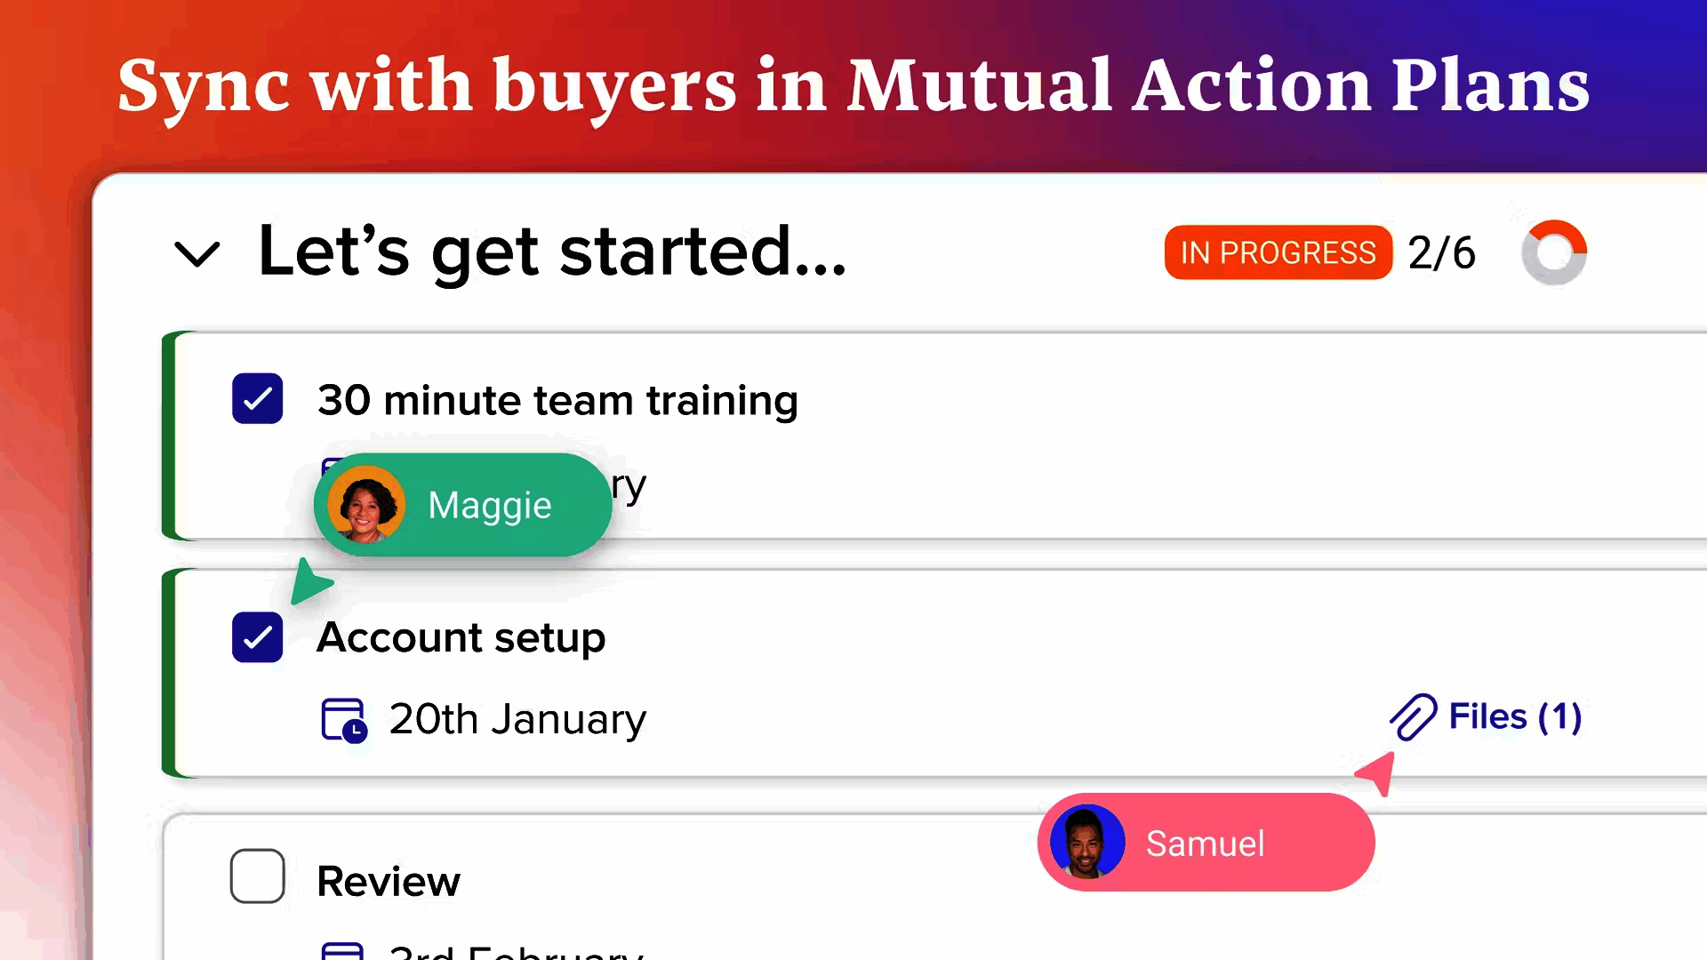Click the circular progress ring indicator

coord(1554,252)
